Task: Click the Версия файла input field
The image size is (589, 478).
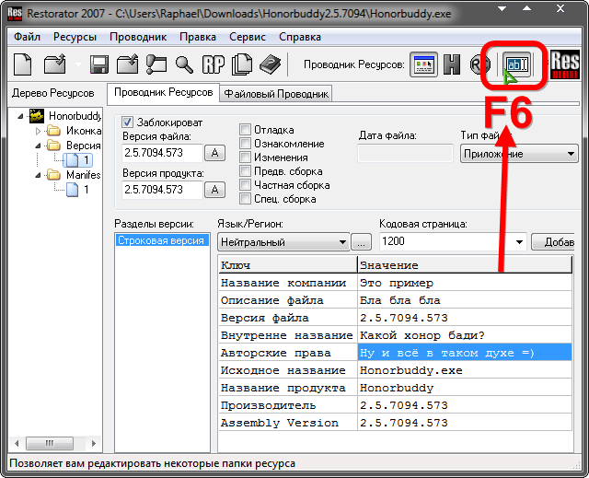Action: [x=162, y=153]
